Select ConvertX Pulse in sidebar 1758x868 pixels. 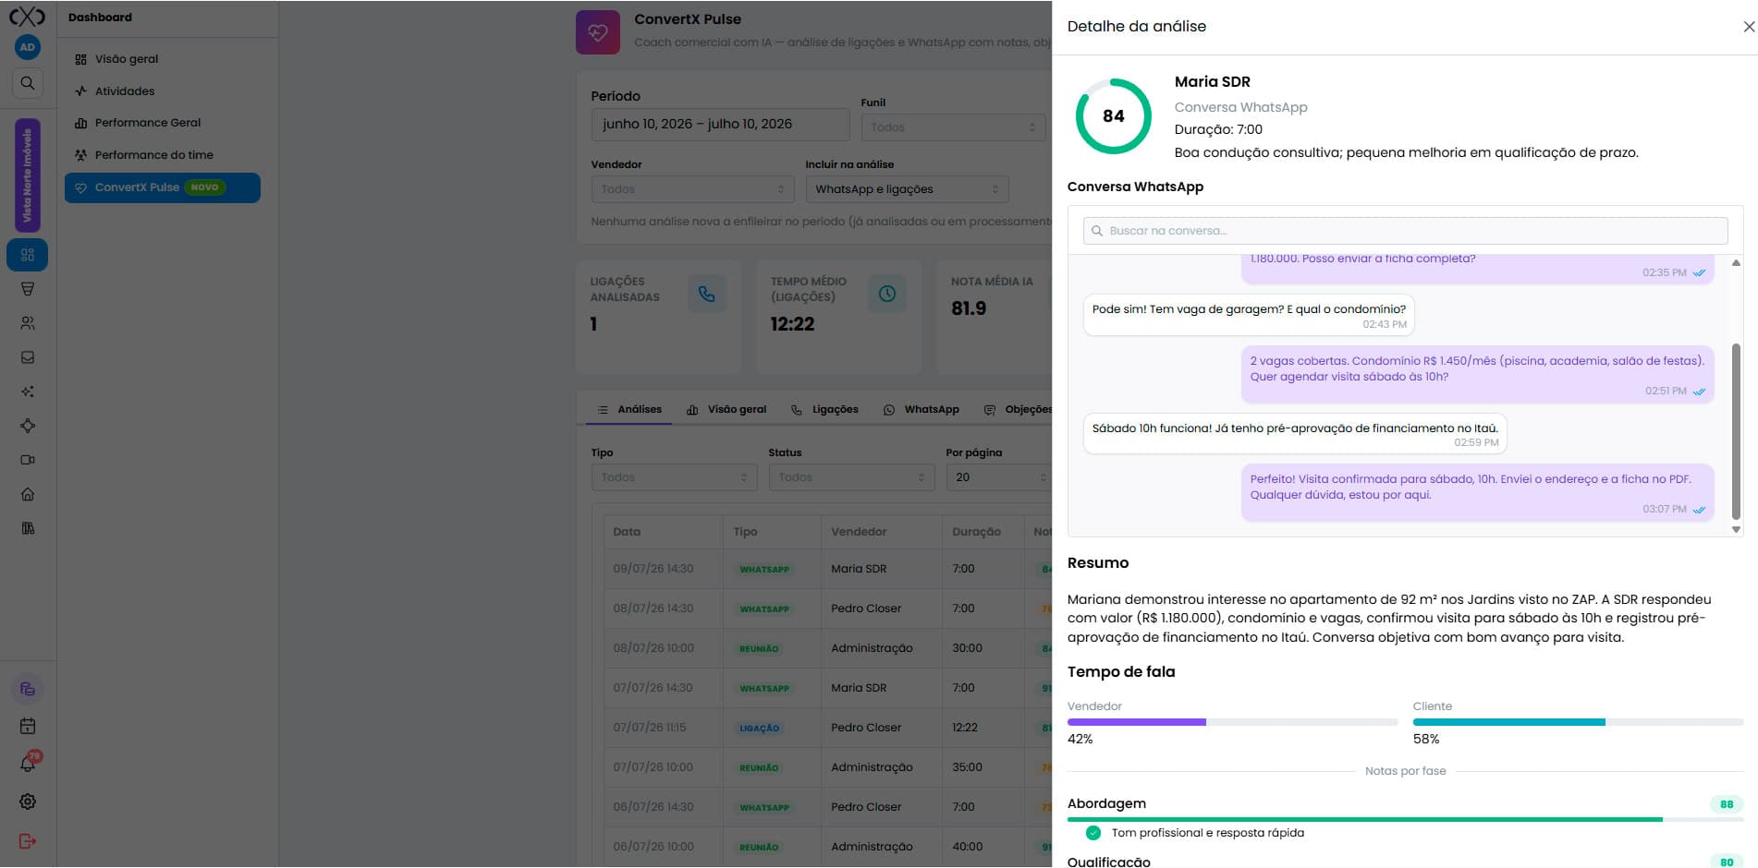click(163, 187)
